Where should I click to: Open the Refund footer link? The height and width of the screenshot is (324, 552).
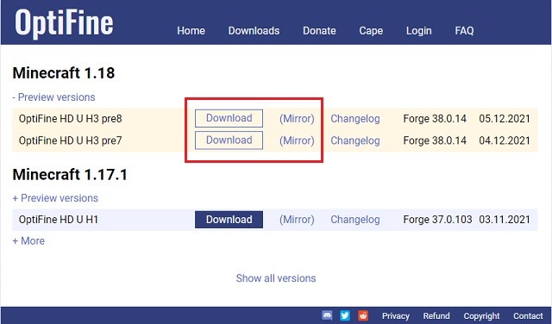[436, 316]
